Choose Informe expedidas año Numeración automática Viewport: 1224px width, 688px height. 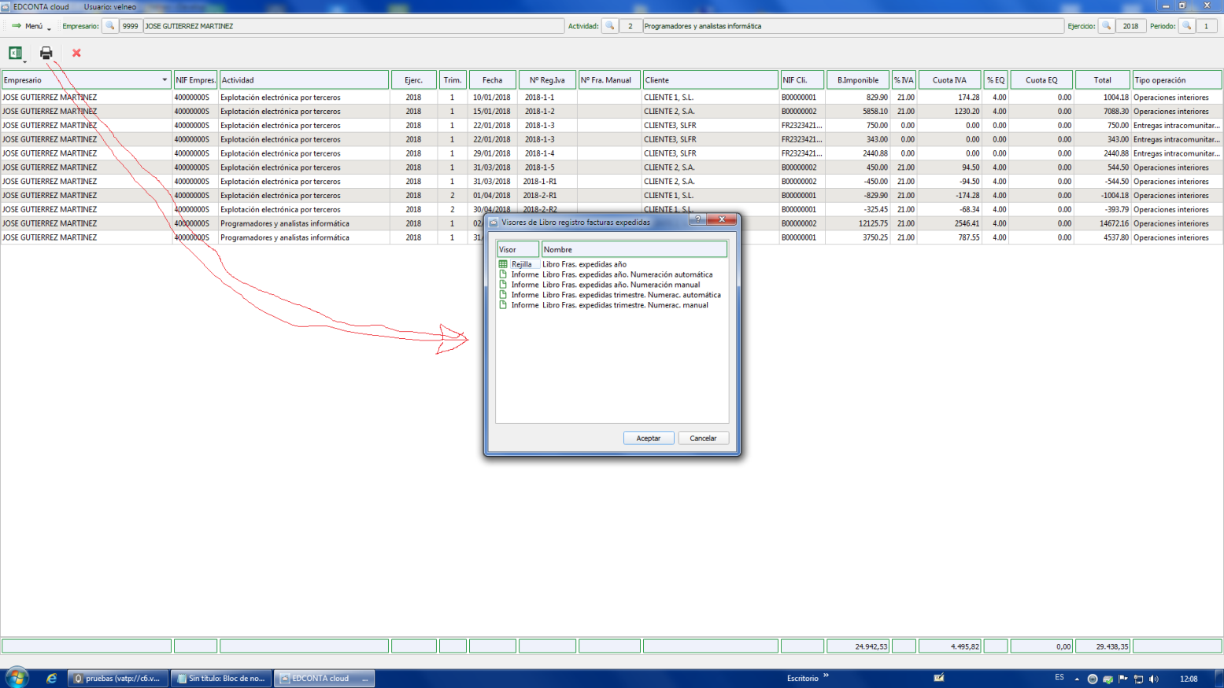(x=627, y=274)
